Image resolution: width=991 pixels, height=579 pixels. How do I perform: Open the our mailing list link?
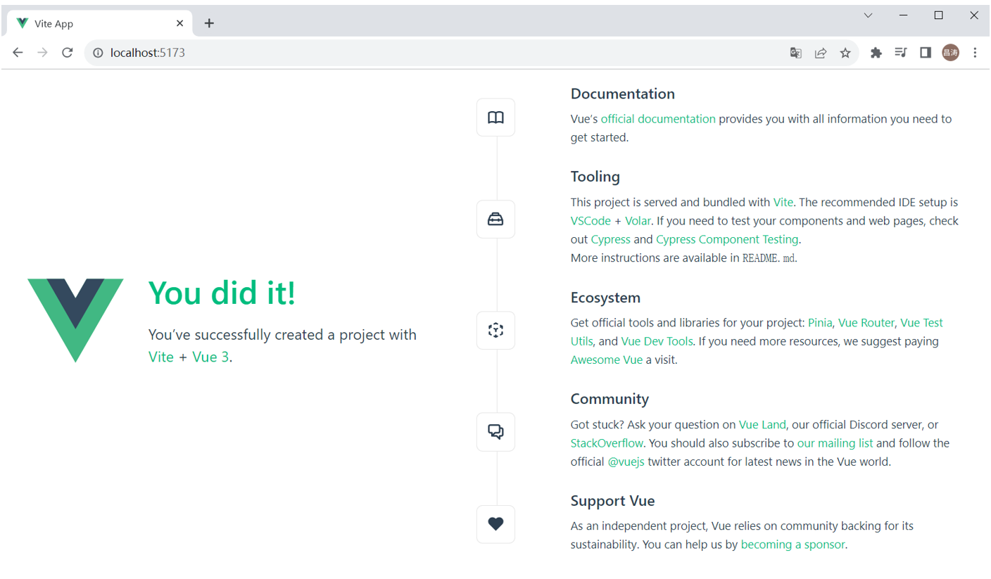835,443
